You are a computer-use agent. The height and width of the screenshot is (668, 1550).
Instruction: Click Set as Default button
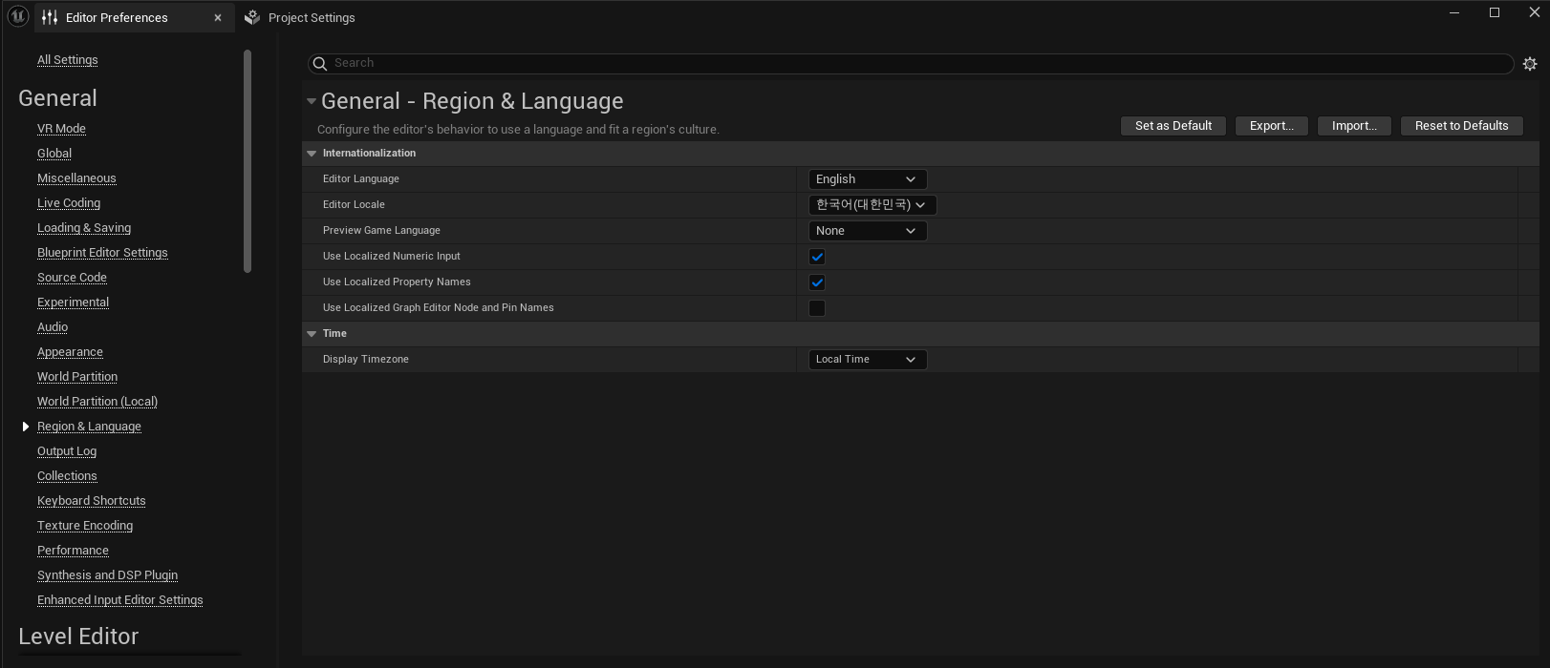click(1173, 126)
